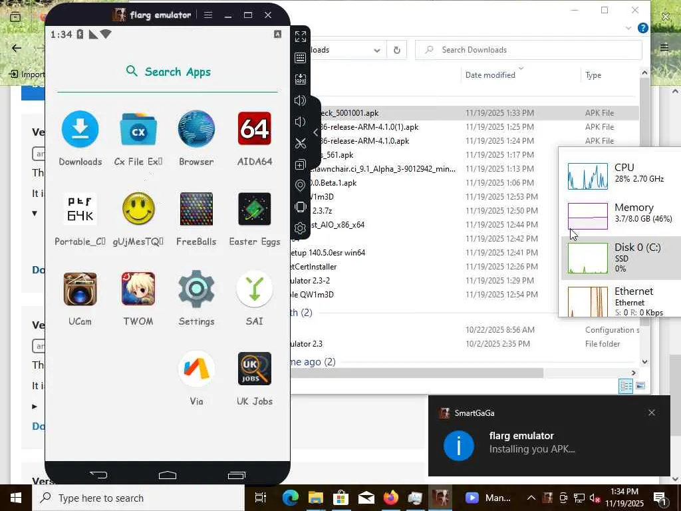Open the Downloads app in the emulator
681x511 pixels.
[x=80, y=130]
